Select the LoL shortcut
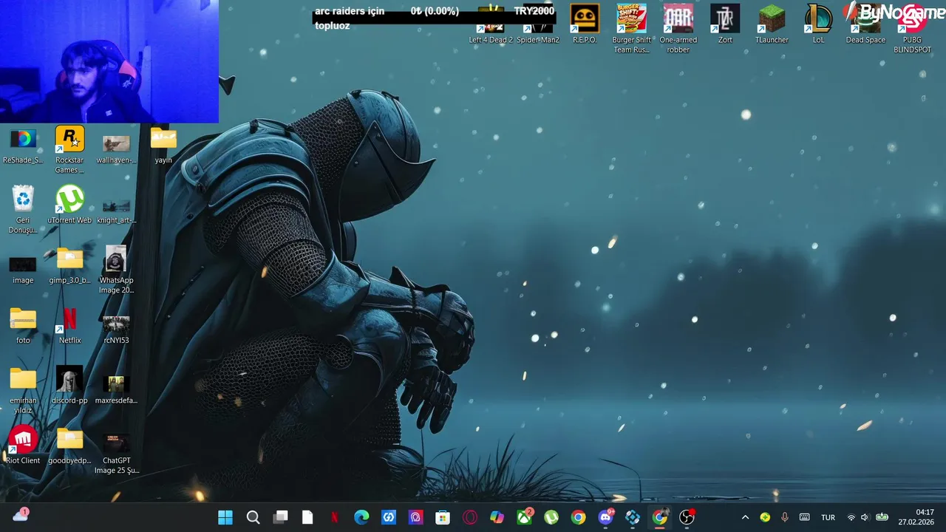Viewport: 946px width, 532px height. click(x=818, y=24)
